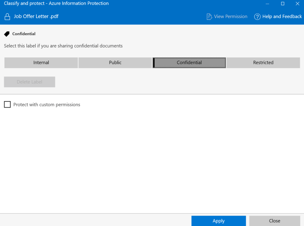Viewport: 304px width, 226px height.
Task: Select the Restricted label
Action: coord(263,62)
